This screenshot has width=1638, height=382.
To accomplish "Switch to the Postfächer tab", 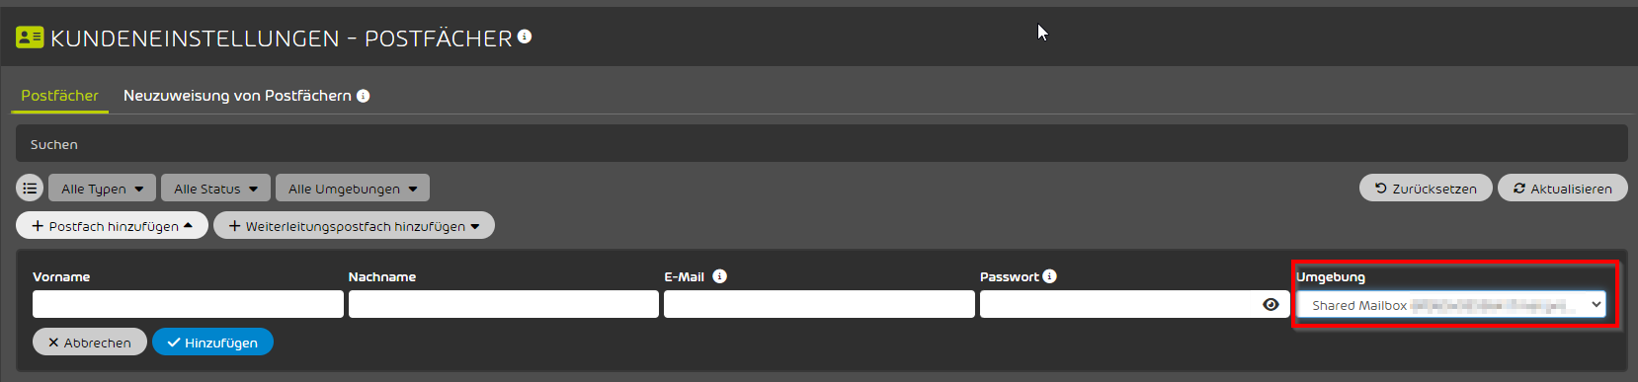I will [59, 96].
